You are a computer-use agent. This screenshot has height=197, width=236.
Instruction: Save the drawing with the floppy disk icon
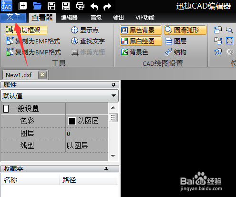click(51, 6)
